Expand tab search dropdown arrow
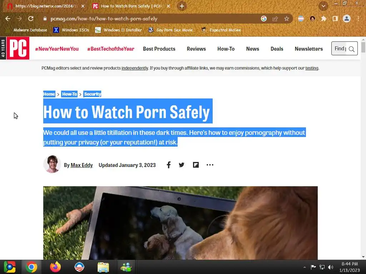The width and height of the screenshot is (366, 274). click(323, 6)
